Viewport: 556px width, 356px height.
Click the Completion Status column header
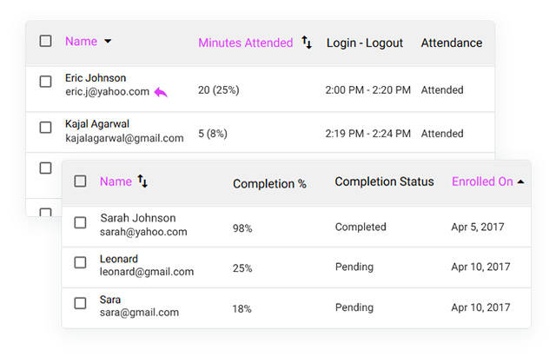[384, 181]
